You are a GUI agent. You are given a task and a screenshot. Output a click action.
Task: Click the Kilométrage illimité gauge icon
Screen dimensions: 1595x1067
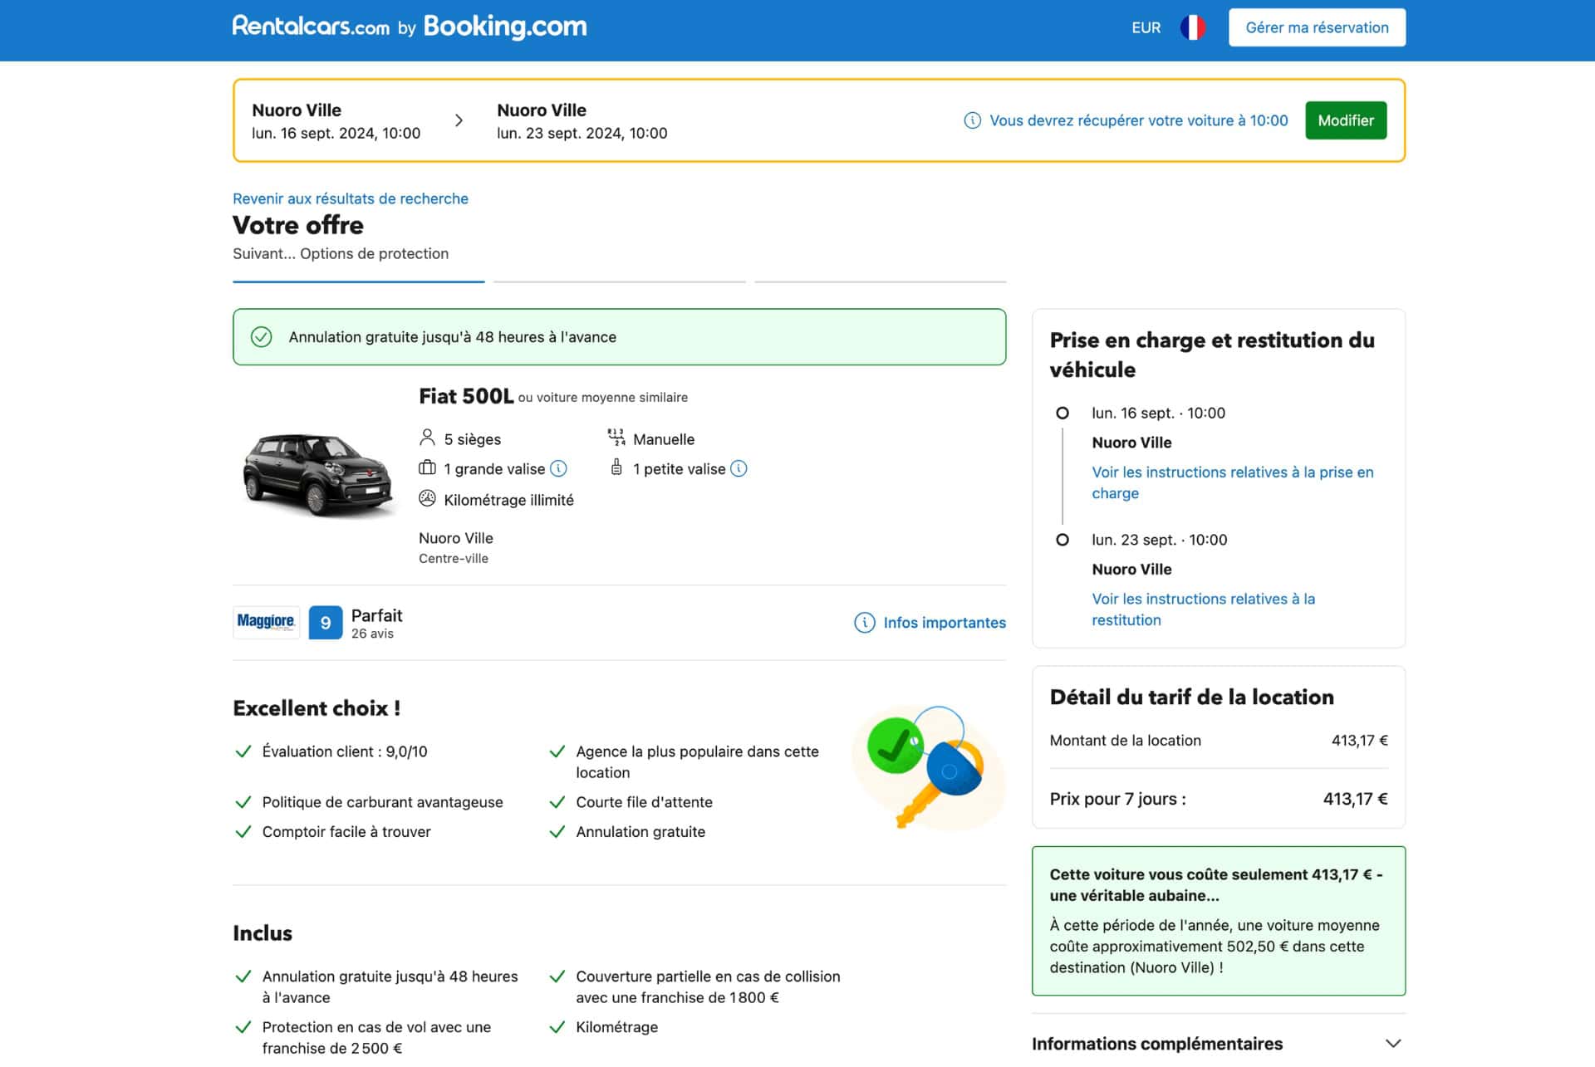click(x=427, y=498)
